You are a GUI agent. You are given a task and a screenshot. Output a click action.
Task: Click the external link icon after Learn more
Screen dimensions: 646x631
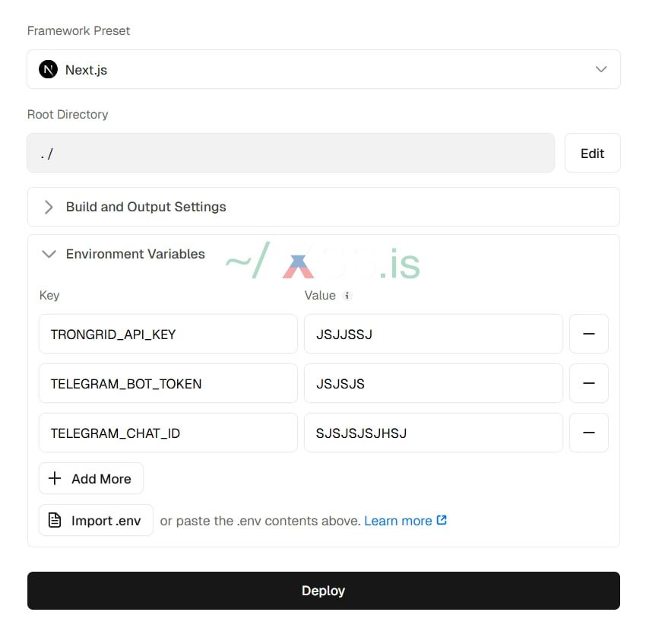point(442,521)
